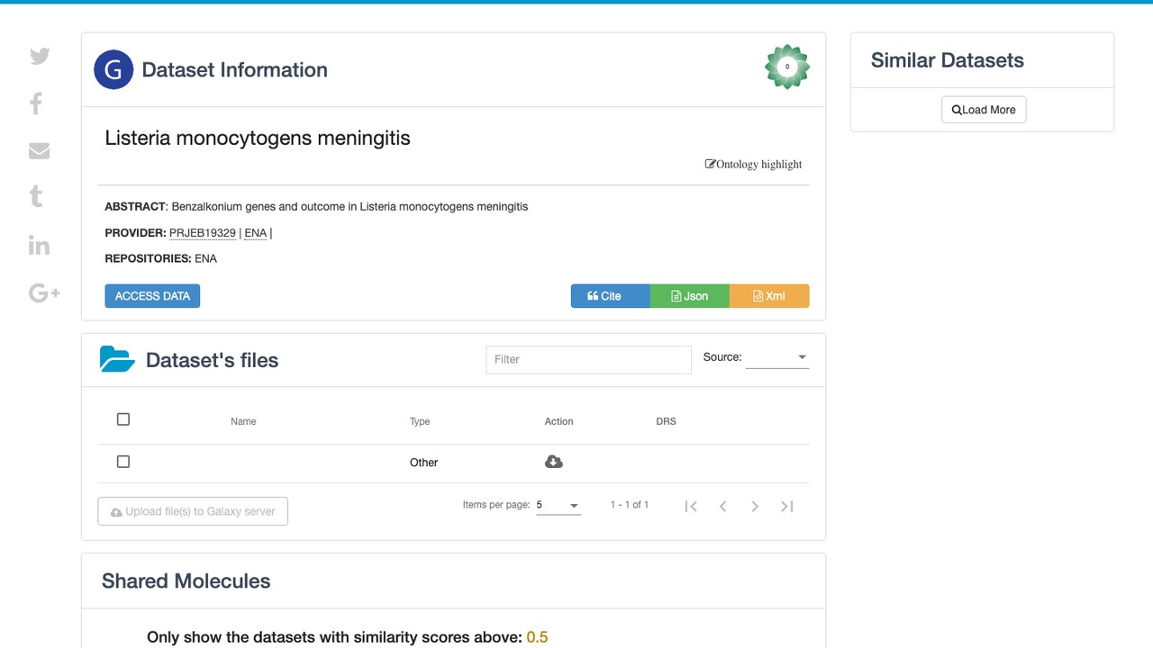Download the file via cloud icon
The width and height of the screenshot is (1153, 648).
pyautogui.click(x=554, y=462)
